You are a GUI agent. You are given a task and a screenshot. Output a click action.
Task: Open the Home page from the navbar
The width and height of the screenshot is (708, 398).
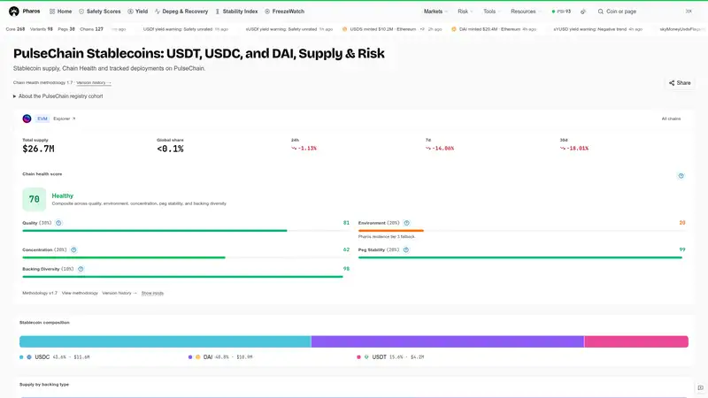tap(60, 11)
